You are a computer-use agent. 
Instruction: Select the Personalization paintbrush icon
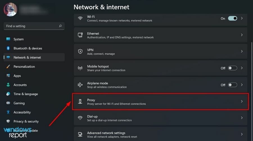pos(8,67)
